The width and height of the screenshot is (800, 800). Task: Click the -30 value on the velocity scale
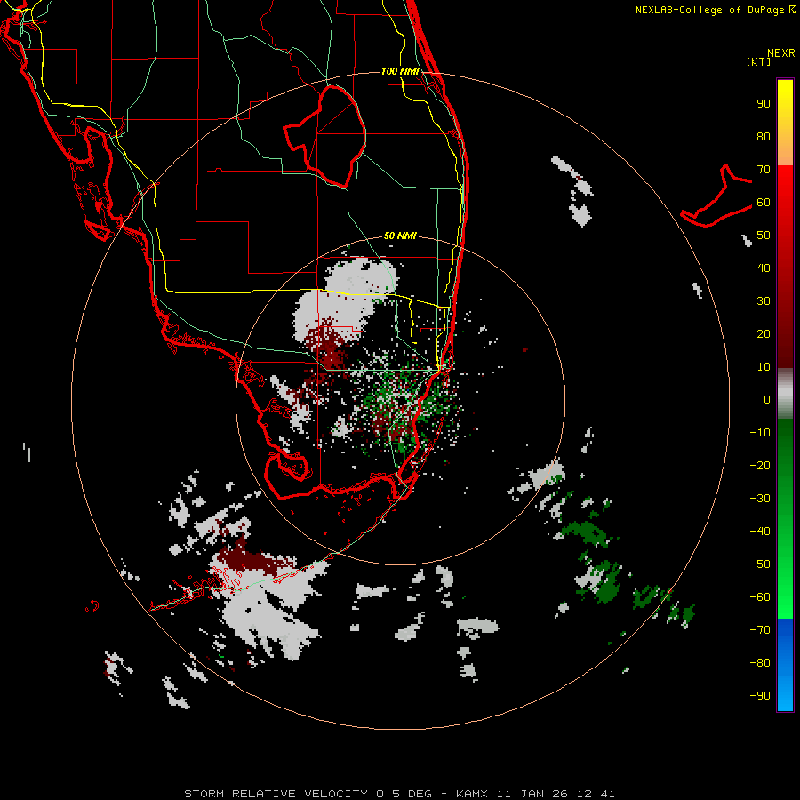coord(760,499)
